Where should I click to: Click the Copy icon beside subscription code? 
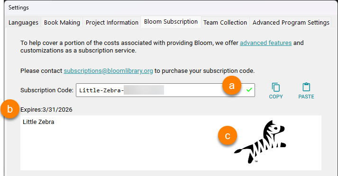(x=276, y=88)
